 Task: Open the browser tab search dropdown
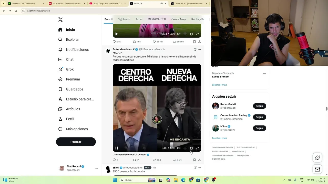[x=3, y=3]
